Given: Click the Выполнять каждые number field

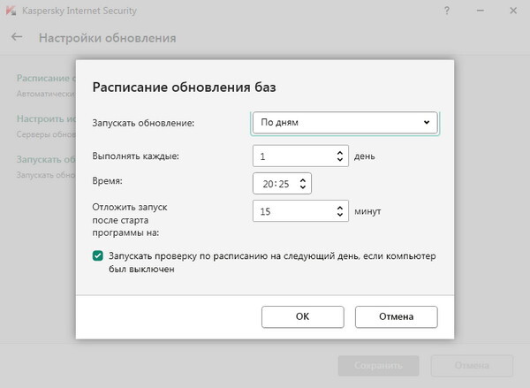Looking at the screenshot, I should [x=291, y=156].
